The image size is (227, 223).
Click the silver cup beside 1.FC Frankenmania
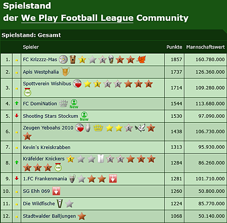click(72, 179)
